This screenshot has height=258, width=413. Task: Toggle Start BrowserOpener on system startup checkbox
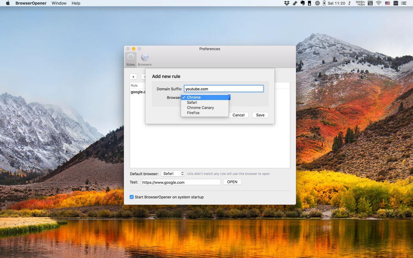132,197
